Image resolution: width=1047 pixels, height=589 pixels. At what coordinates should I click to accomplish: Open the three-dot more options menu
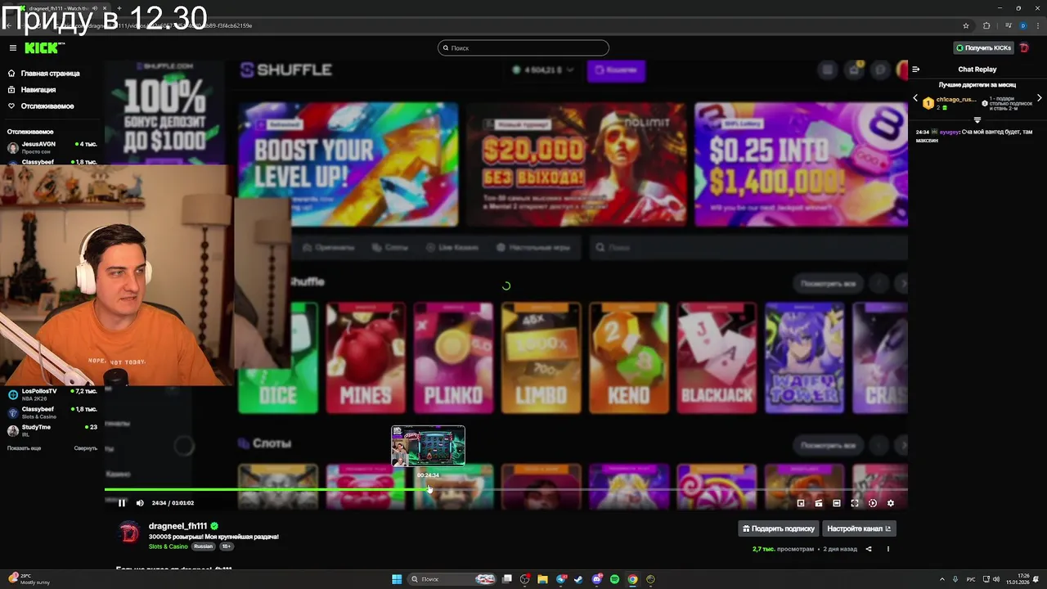point(888,549)
